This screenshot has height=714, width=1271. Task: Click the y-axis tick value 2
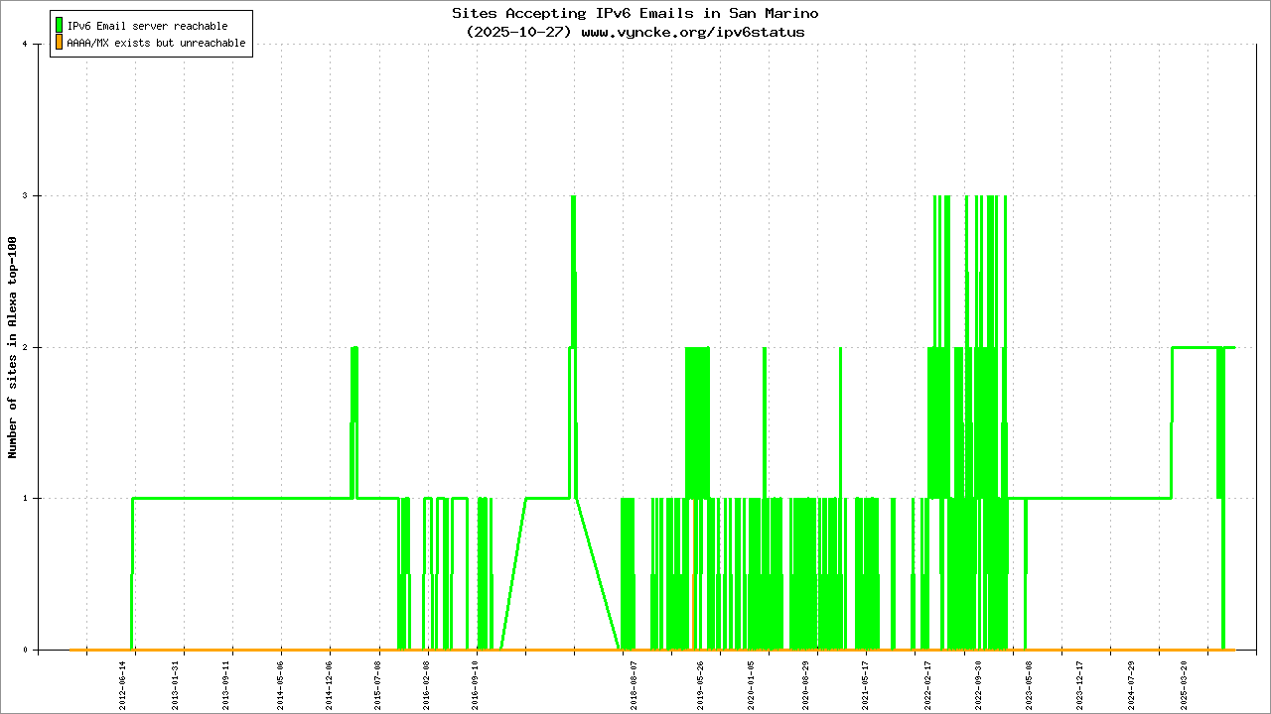[38, 347]
